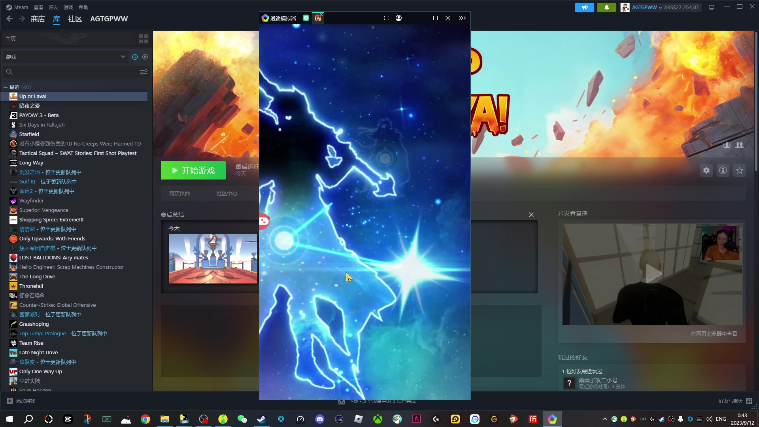Screen dimensions: 759x427
Task: Close the game tab in the emulator
Action: [x=321, y=14]
